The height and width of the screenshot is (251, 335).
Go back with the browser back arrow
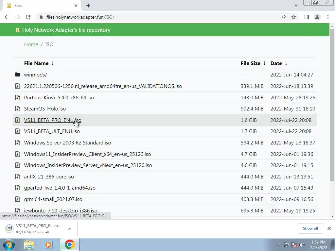pos(7,17)
